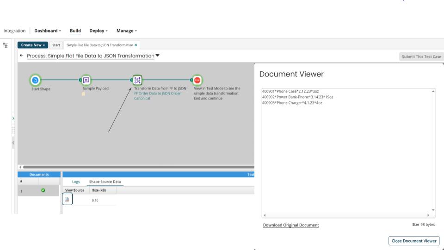Open the Manage menu
Image resolution: width=444 pixels, height=250 pixels.
coord(126,31)
